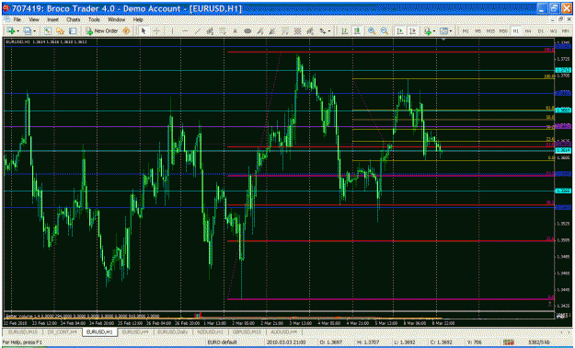Set timeframe to MN

(x=565, y=31)
